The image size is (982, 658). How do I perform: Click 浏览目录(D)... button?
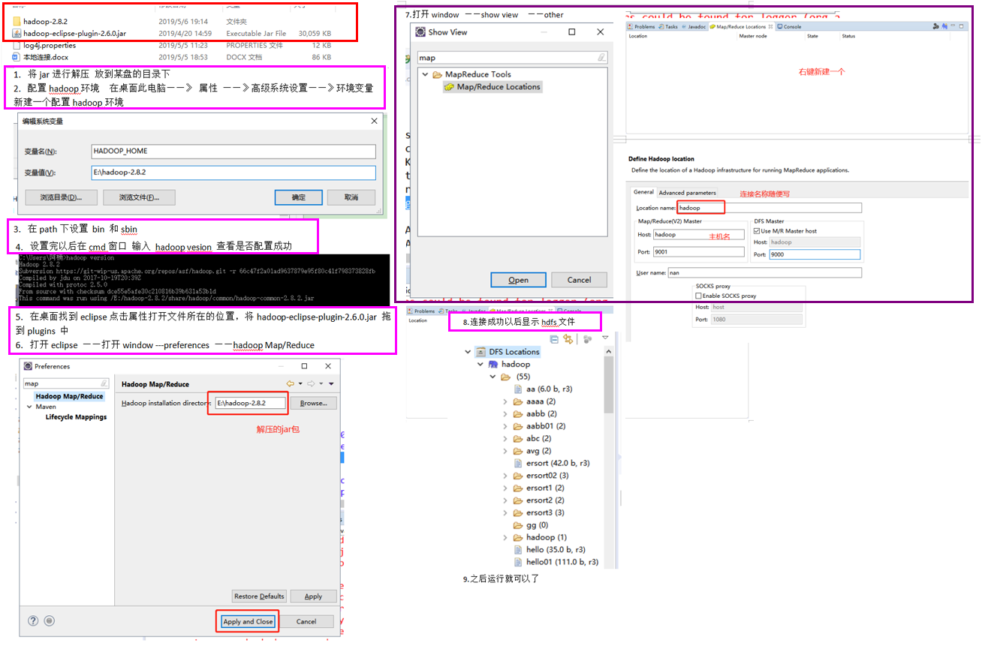click(x=63, y=197)
